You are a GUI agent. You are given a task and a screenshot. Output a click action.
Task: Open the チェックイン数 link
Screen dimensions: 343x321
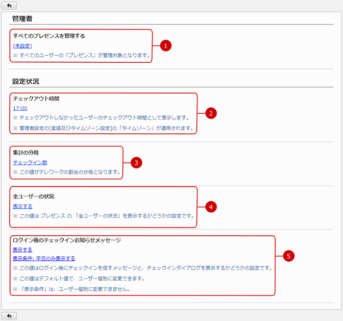click(30, 163)
